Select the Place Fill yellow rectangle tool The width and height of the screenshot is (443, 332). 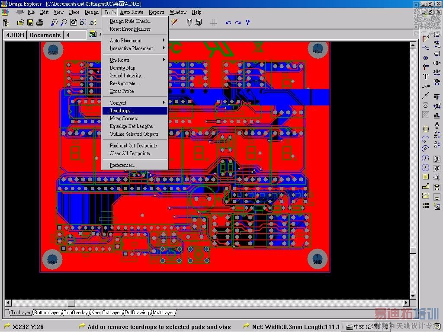pos(426,177)
